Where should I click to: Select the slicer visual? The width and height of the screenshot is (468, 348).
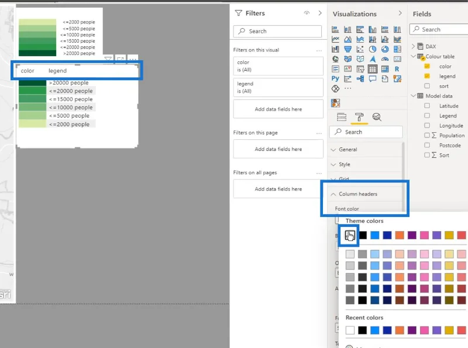[x=360, y=69]
